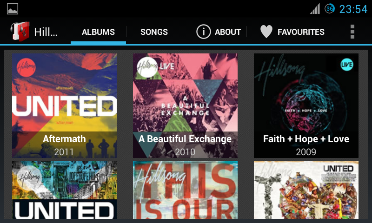This screenshot has width=372, height=223.
Task: Tap the Favourites heart icon
Action: click(x=266, y=32)
